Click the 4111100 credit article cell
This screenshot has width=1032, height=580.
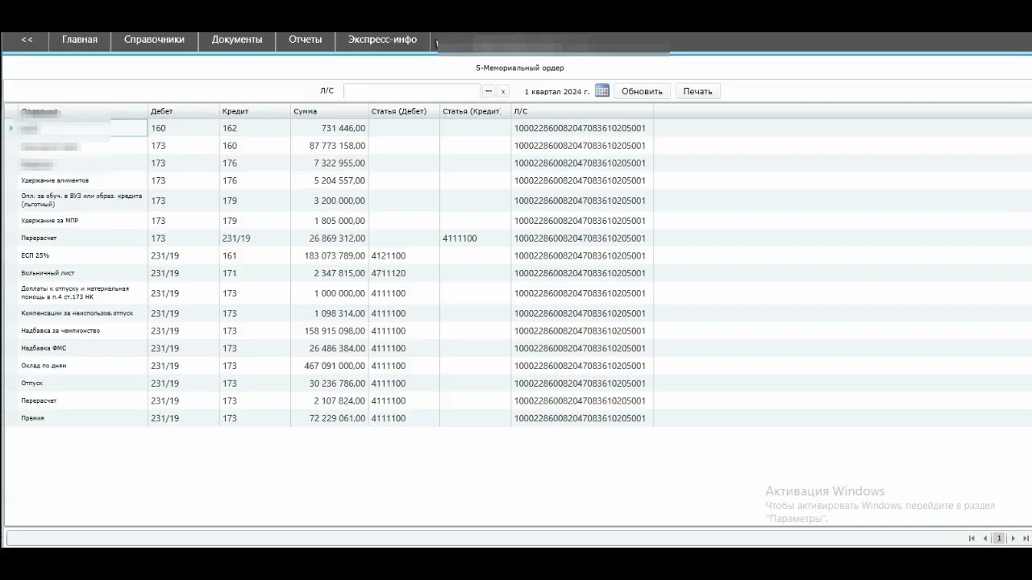(x=475, y=238)
